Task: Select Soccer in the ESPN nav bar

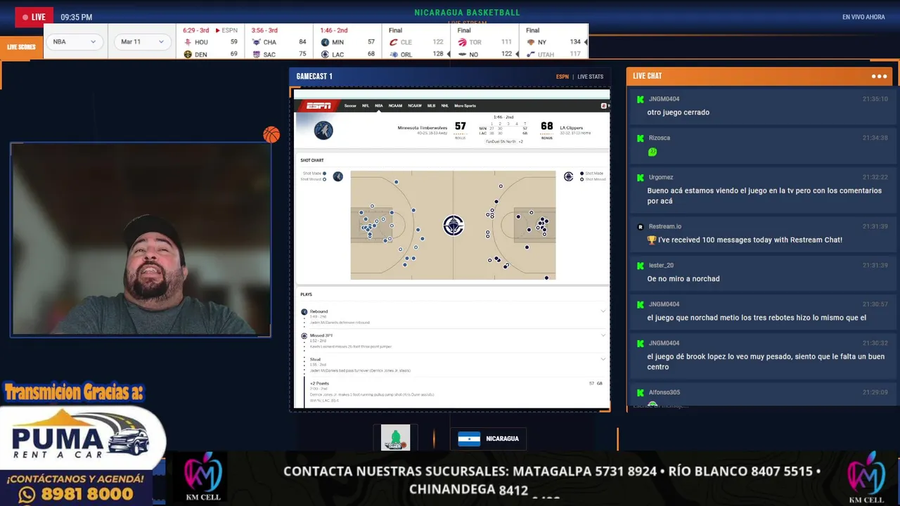Action: [x=350, y=105]
